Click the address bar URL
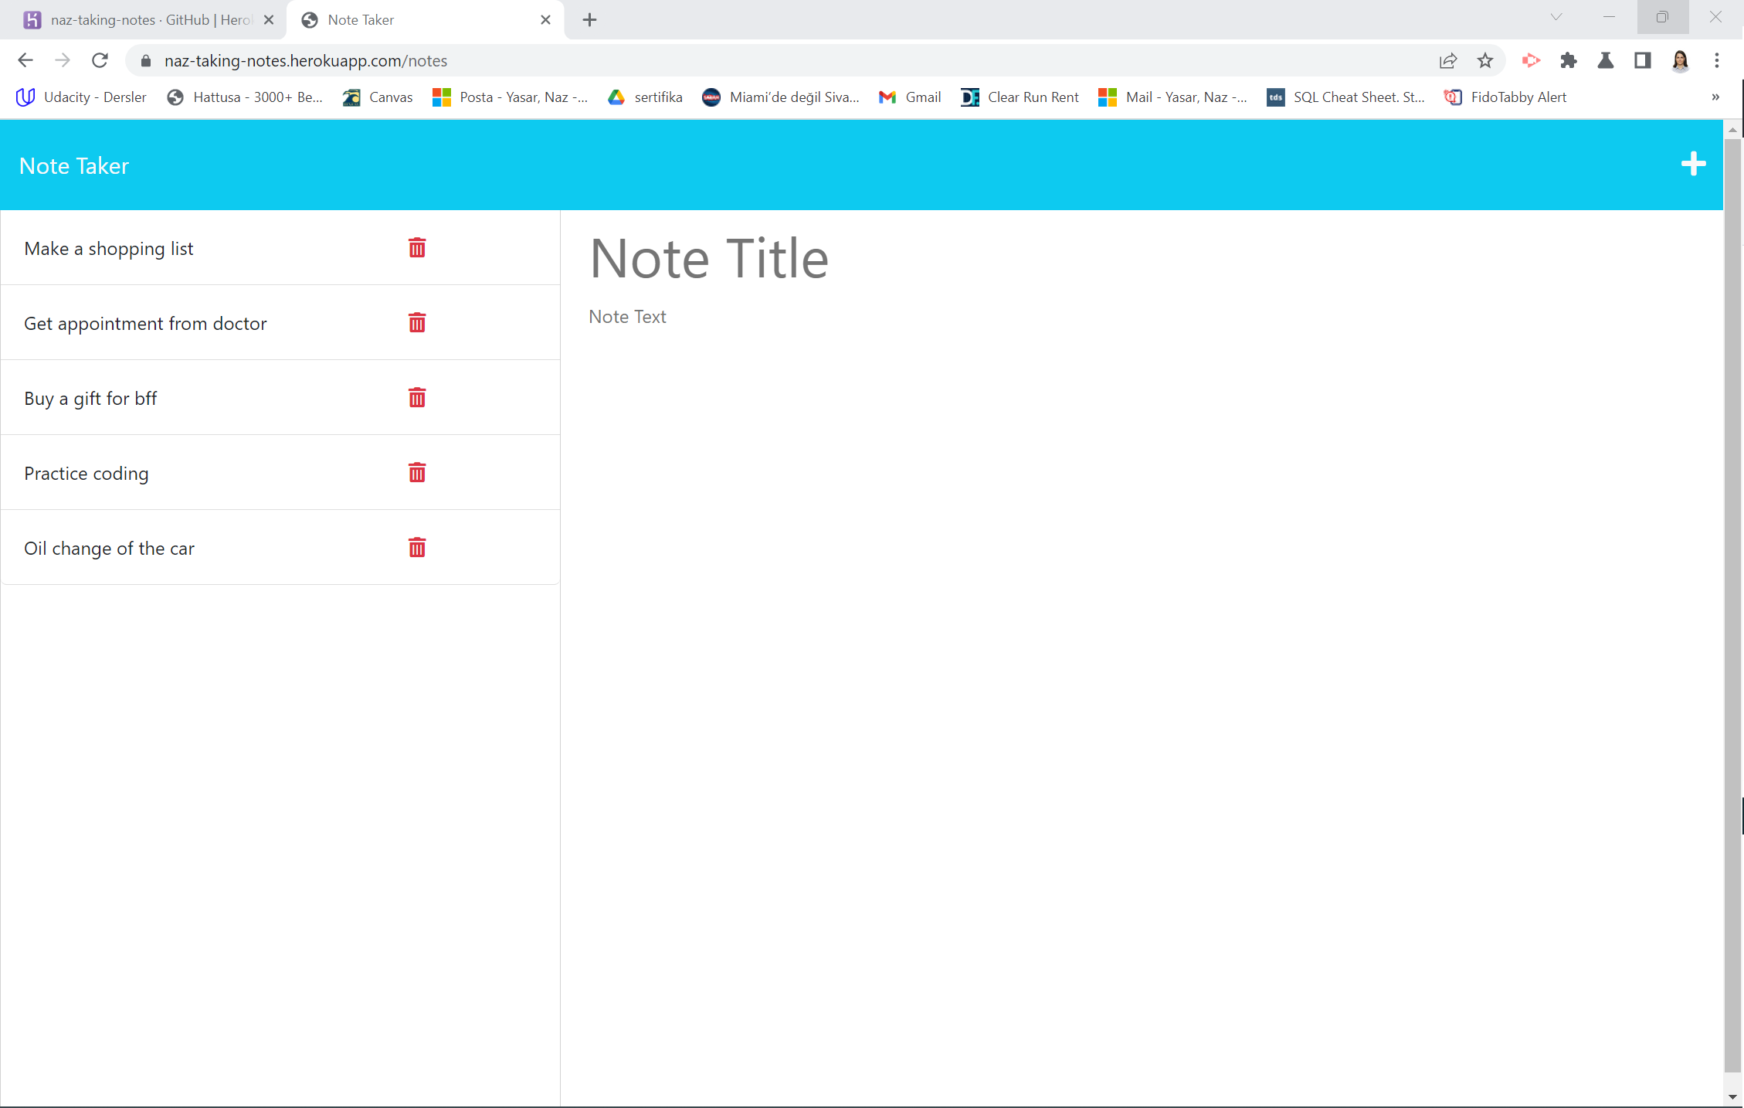 pyautogui.click(x=305, y=60)
